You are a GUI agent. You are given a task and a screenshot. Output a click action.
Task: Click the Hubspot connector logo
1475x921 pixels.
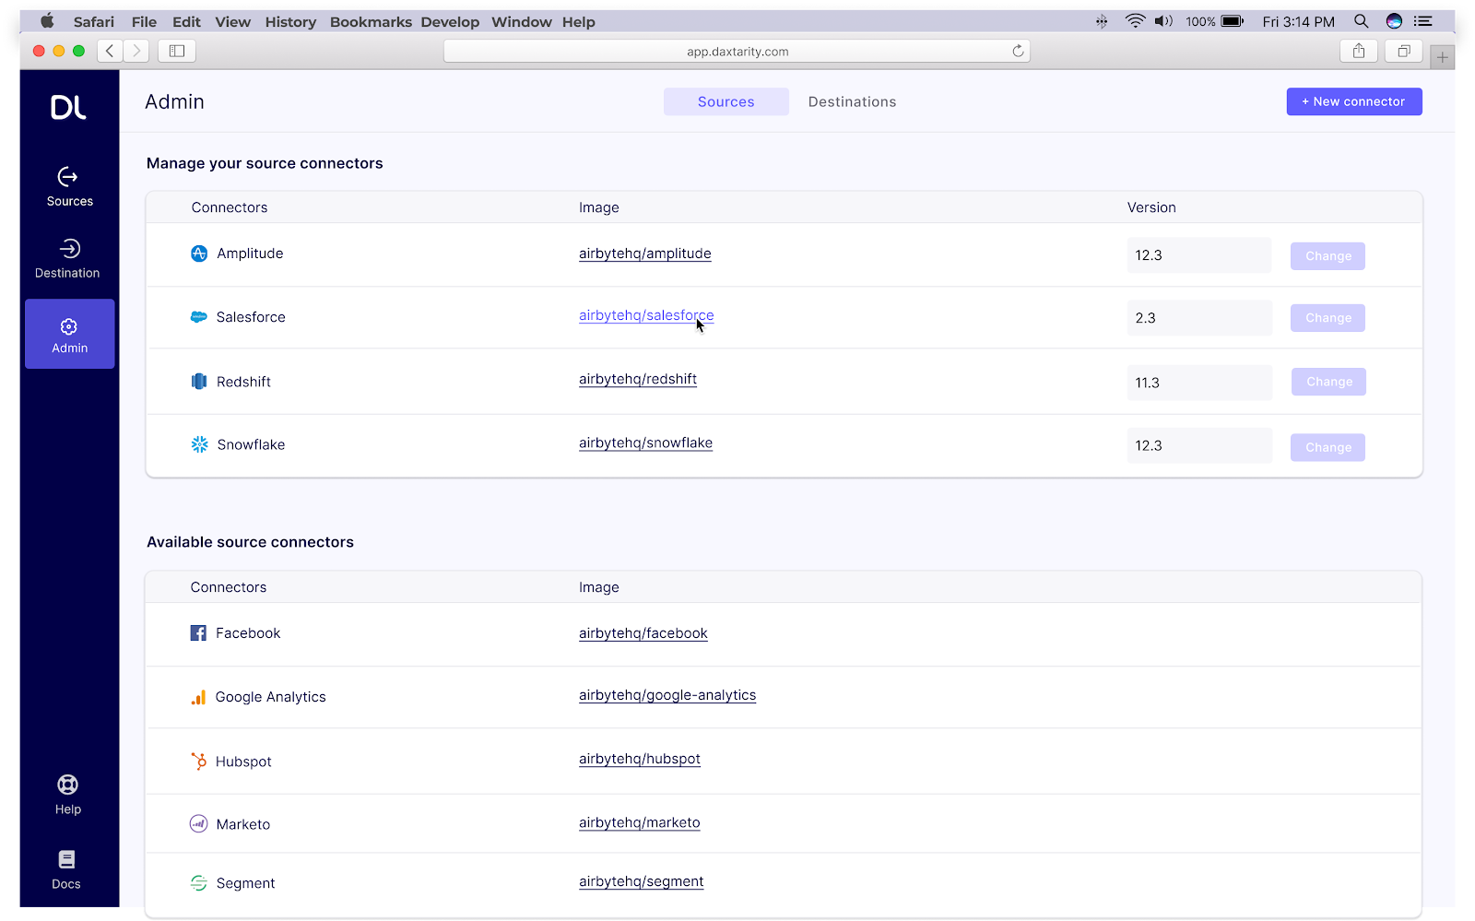198,761
